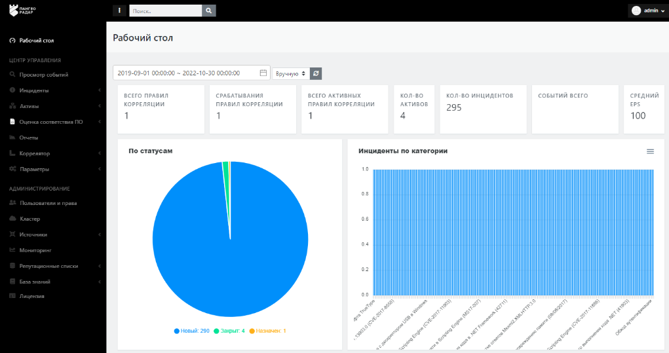Click the Инциденты по категории chart title
This screenshot has width=669, height=353.
tap(403, 151)
